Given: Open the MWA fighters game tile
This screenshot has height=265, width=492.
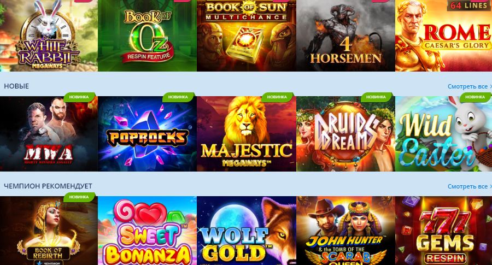Looking at the screenshot, I should click(x=49, y=134).
